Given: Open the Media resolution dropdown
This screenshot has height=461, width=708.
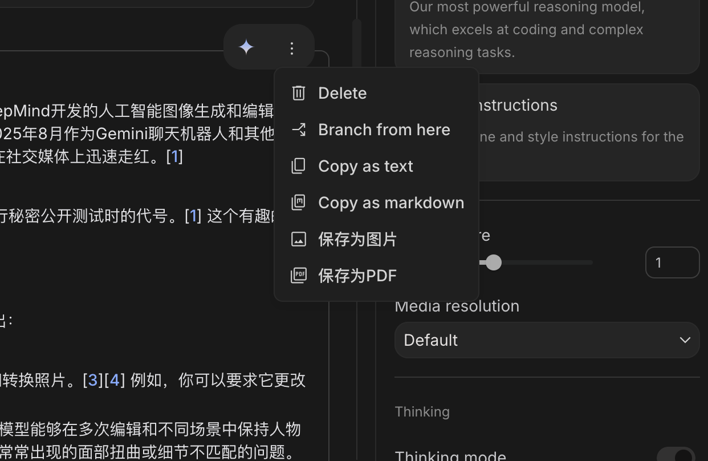Looking at the screenshot, I should (547, 340).
